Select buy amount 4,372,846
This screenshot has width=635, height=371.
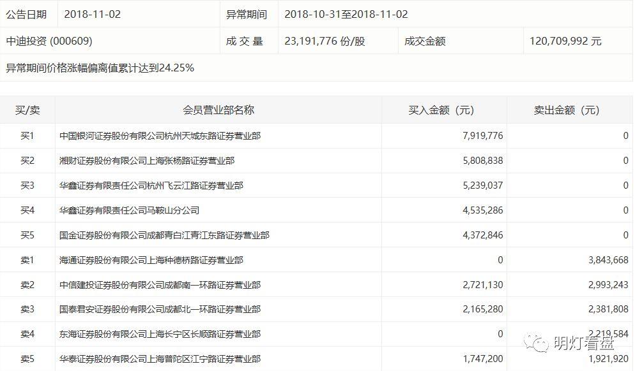(x=483, y=235)
